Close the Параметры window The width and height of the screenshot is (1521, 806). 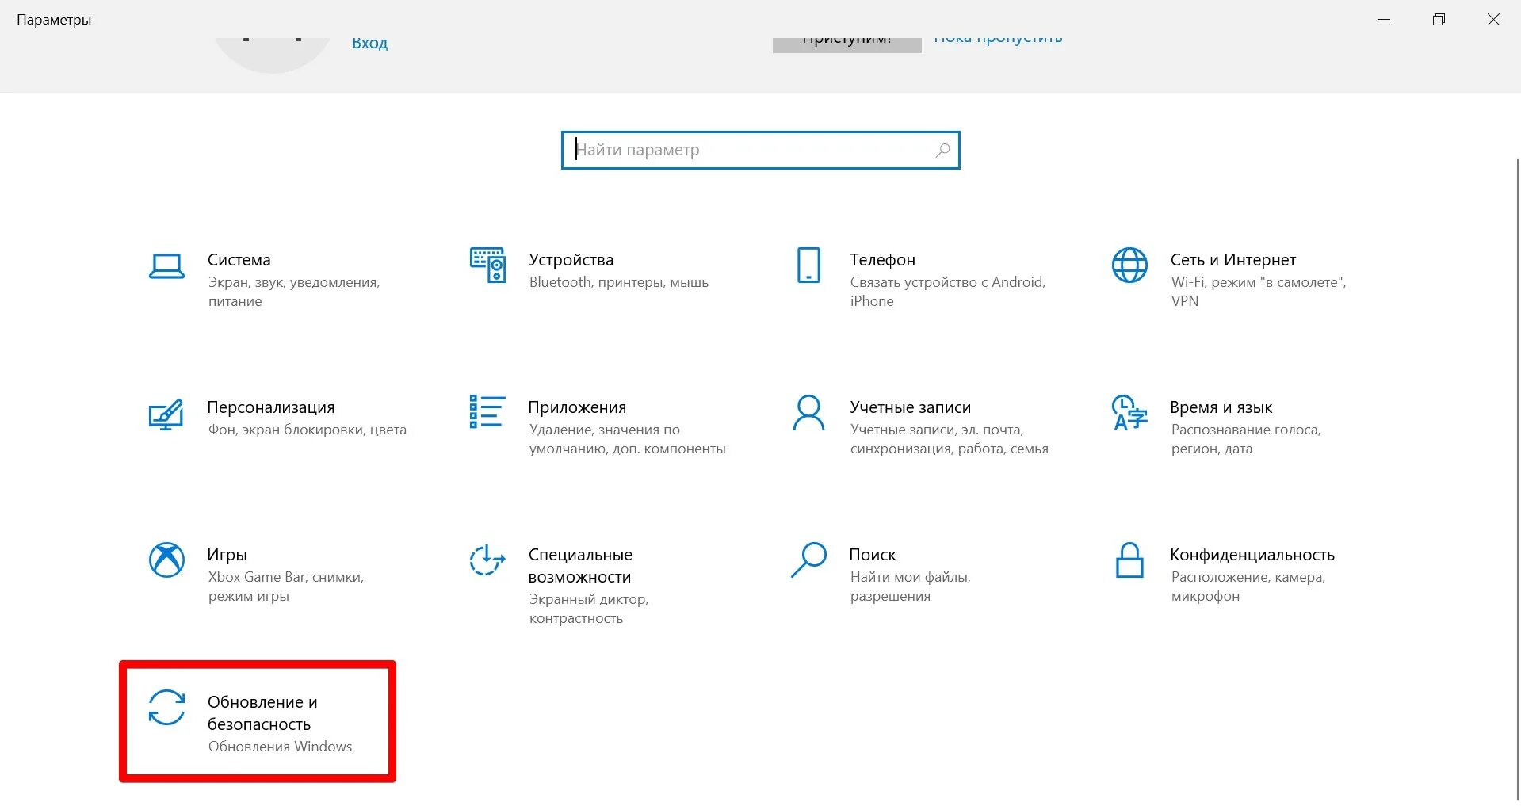click(1493, 19)
